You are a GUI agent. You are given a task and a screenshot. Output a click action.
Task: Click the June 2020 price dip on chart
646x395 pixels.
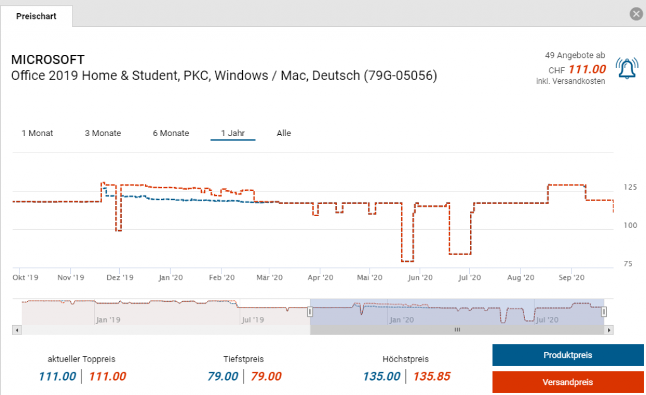click(x=408, y=260)
